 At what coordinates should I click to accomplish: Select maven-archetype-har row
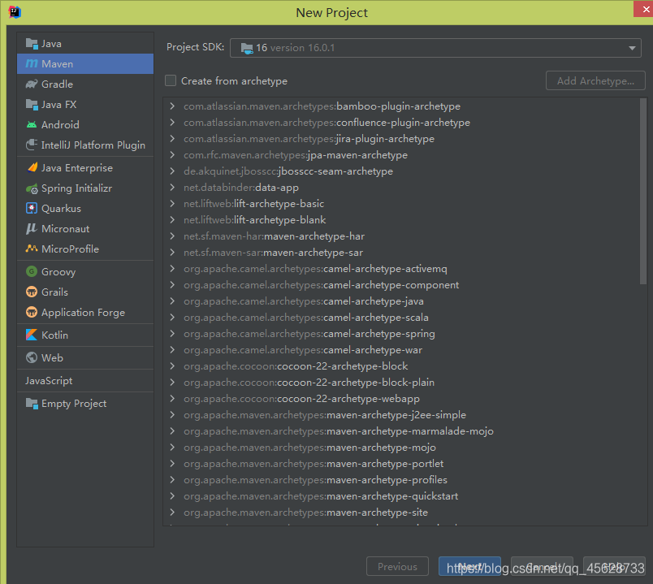tap(402, 236)
